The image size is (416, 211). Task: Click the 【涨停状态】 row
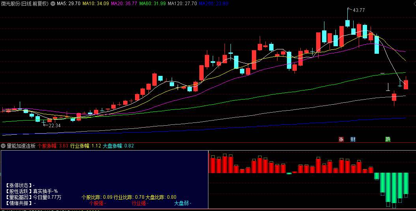(x=20, y=185)
